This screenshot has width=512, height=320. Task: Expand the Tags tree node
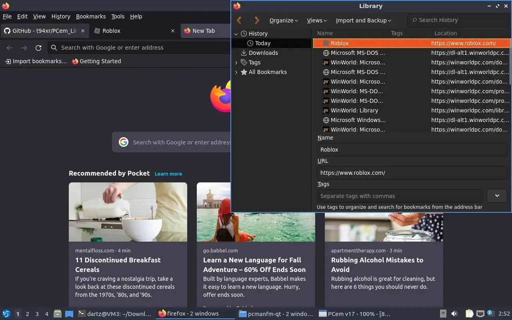[x=236, y=62]
